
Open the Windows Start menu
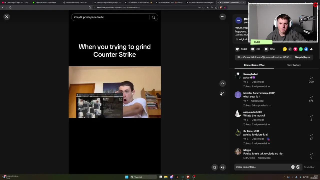(127, 177)
